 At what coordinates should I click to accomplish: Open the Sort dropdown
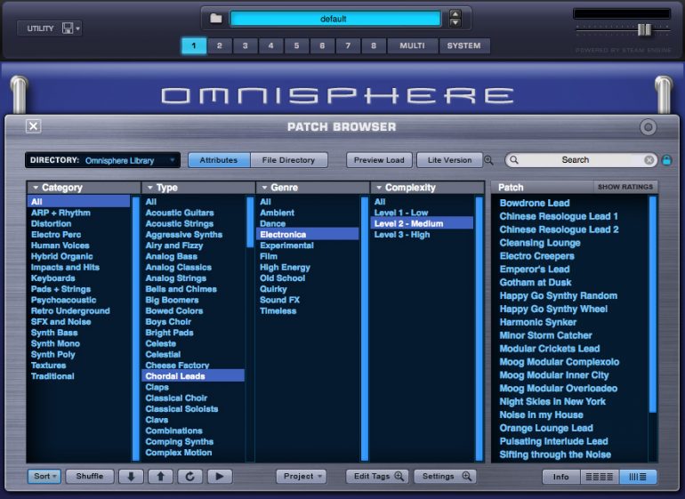pos(44,476)
